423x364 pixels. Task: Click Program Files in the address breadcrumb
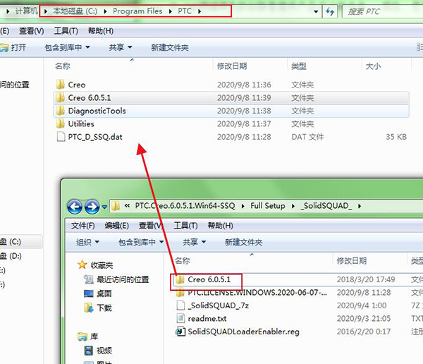pyautogui.click(x=137, y=11)
